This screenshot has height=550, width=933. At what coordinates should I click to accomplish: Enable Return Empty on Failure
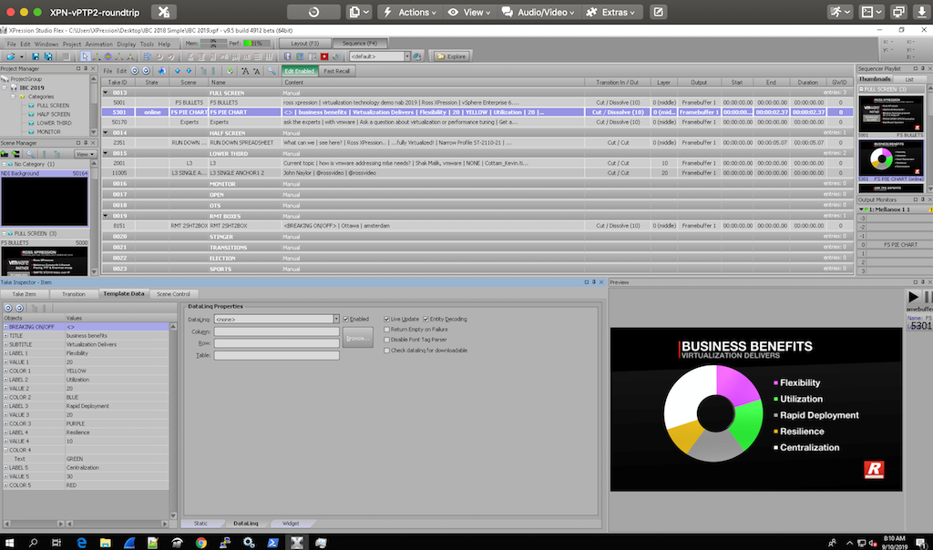386,330
